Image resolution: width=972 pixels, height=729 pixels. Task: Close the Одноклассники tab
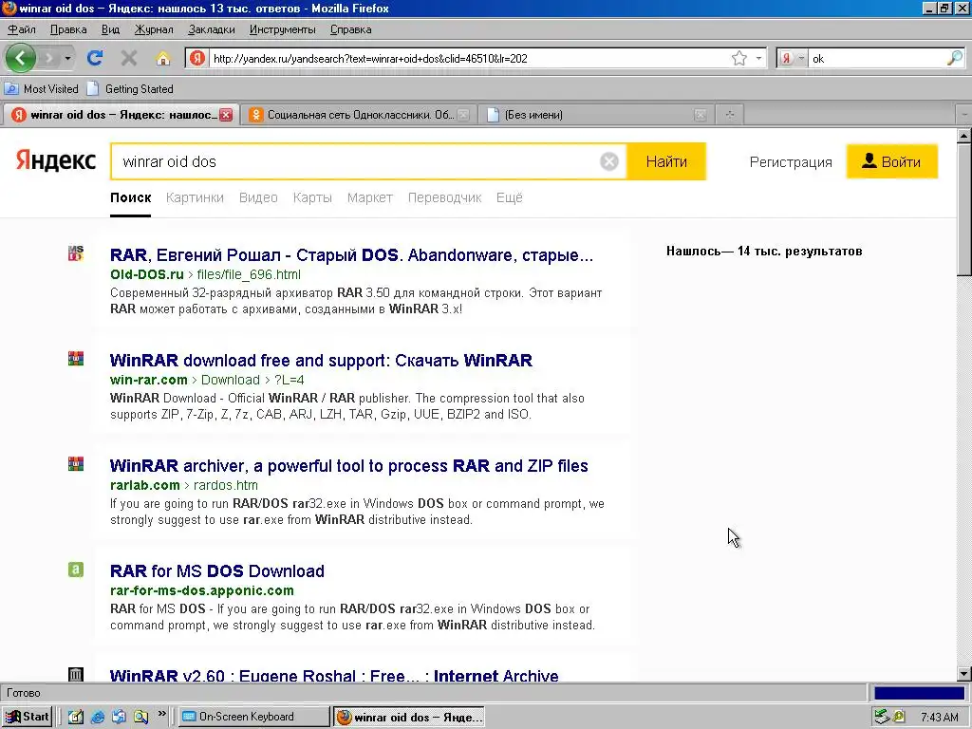pos(463,115)
